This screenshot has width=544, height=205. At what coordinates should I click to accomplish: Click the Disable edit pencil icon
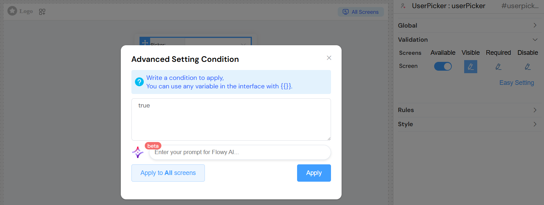(x=527, y=66)
